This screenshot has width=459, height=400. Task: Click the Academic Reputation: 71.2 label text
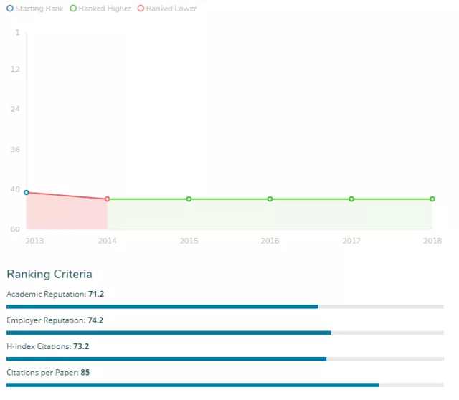coord(55,294)
